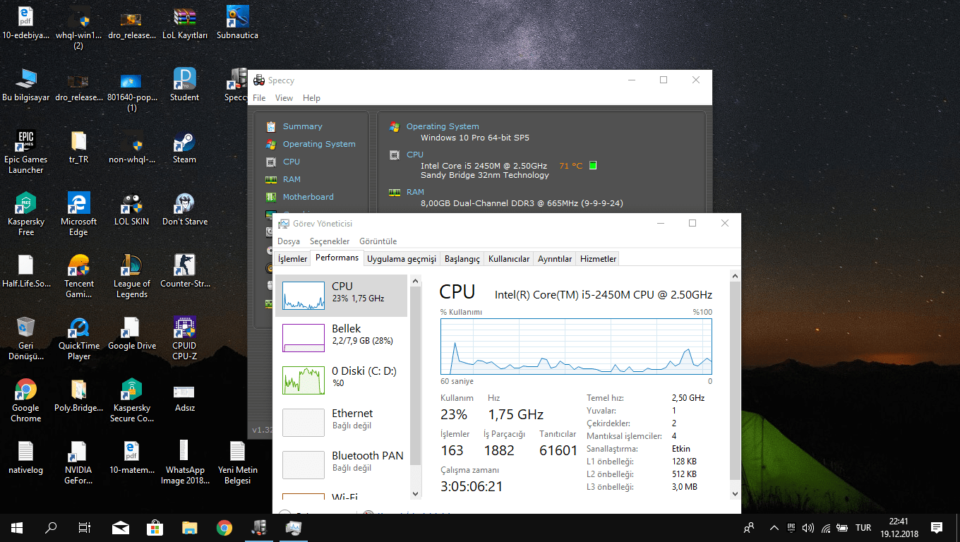Click the RAM heading link in Speccy summary
Image resolution: width=960 pixels, height=542 pixels.
coord(415,192)
